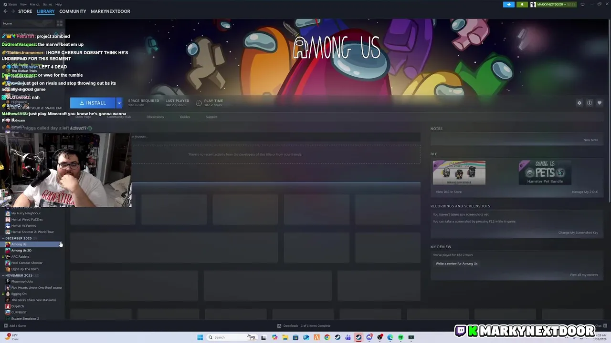
Task: Open the first DLC bundle thumbnail
Action: [x=459, y=173]
